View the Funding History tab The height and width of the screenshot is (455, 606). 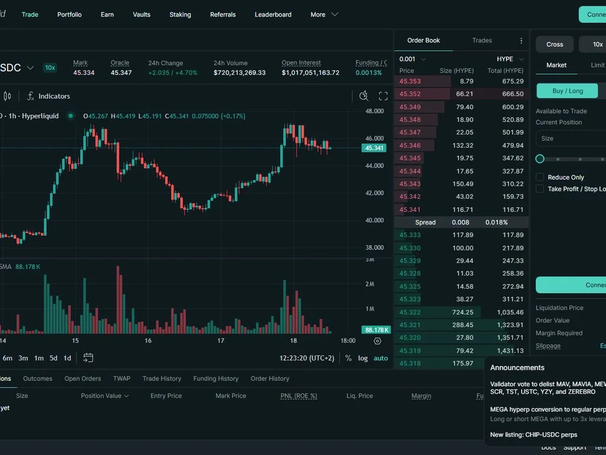pos(215,379)
